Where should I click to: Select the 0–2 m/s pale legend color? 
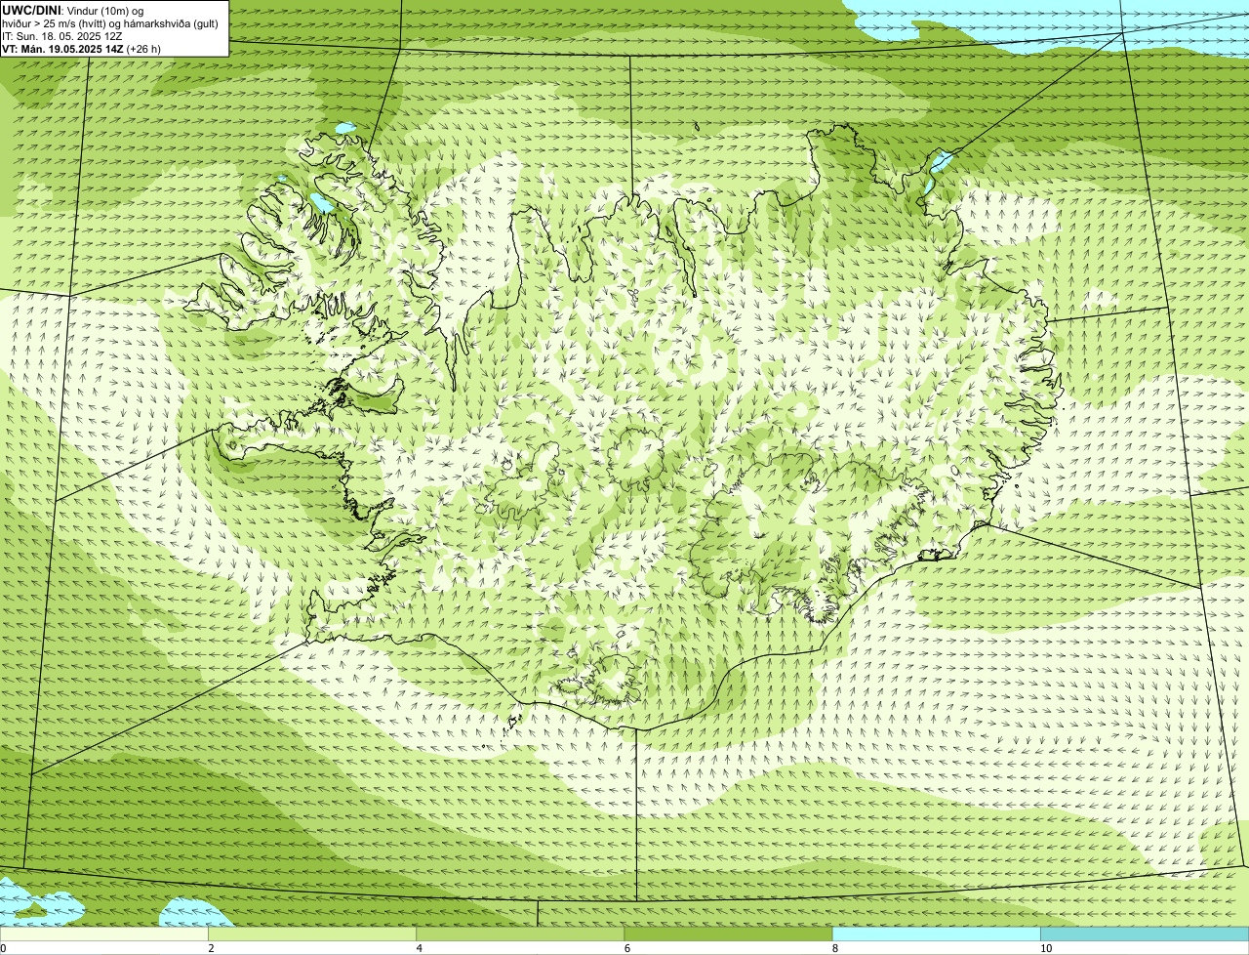pos(104,934)
